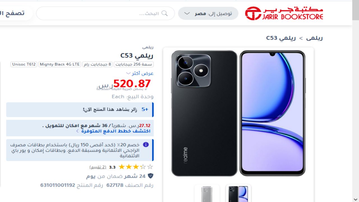Click the star rating icons
This screenshot has width=359, height=202.
pyautogui.click(x=136, y=167)
